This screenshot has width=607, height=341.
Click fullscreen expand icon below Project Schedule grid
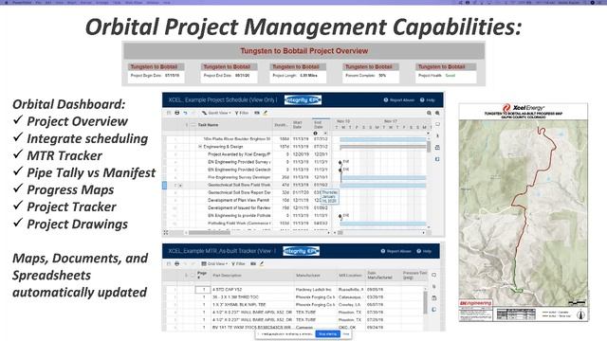tap(166, 232)
